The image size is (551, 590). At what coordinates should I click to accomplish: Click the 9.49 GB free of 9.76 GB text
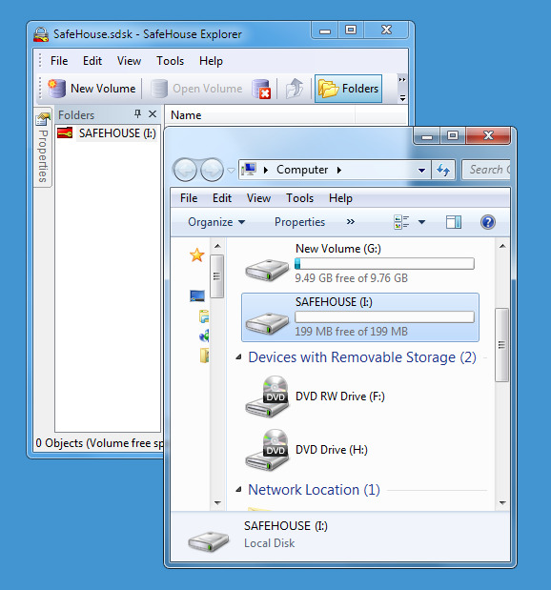pos(351,278)
